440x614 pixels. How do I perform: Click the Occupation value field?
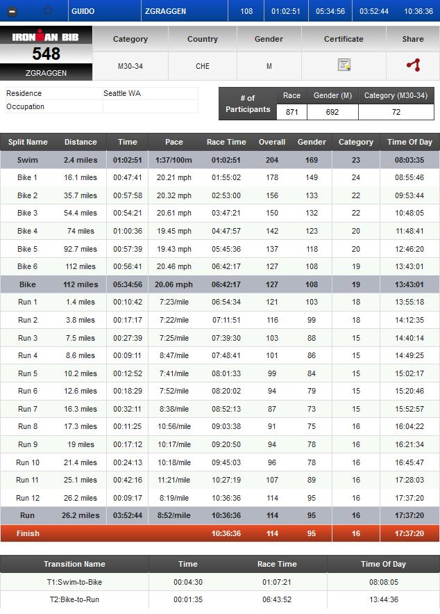tap(150, 106)
